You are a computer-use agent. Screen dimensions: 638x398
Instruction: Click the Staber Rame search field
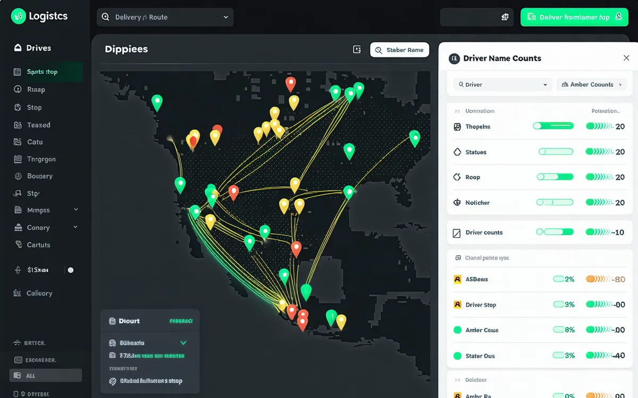pyautogui.click(x=399, y=50)
